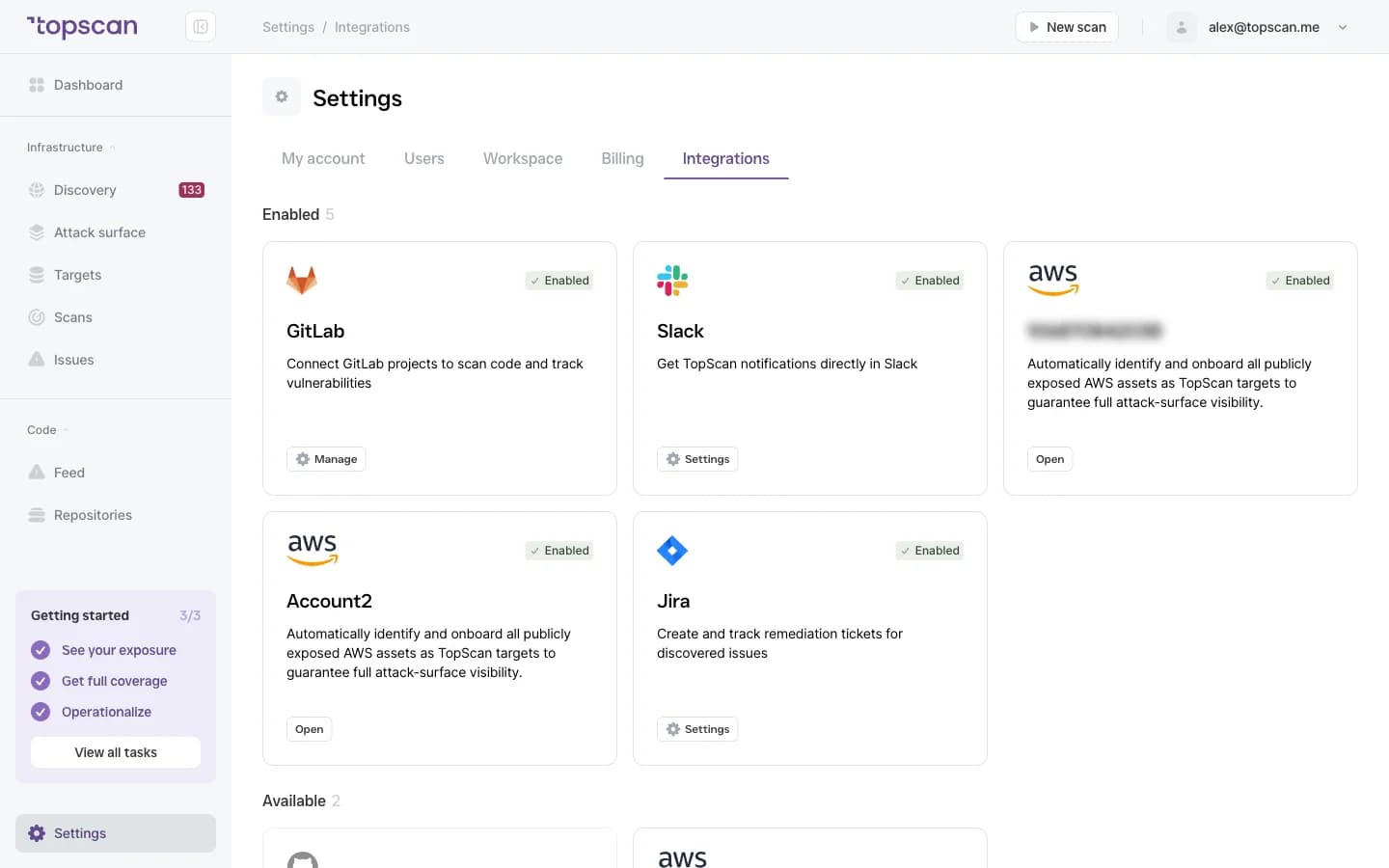Click Enabled badge on Slack card
The width and height of the screenshot is (1389, 868).
pos(930,281)
